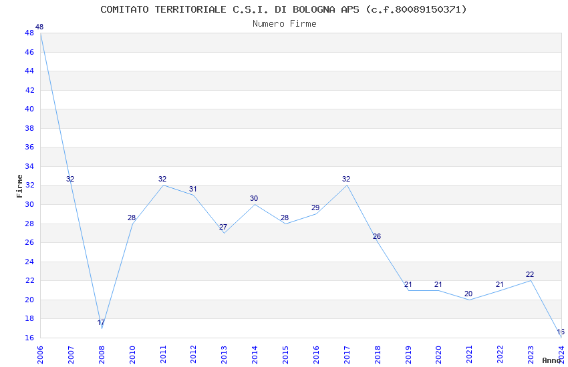
Task: Click the x-axis year label 2014
Action: pyautogui.click(x=255, y=355)
